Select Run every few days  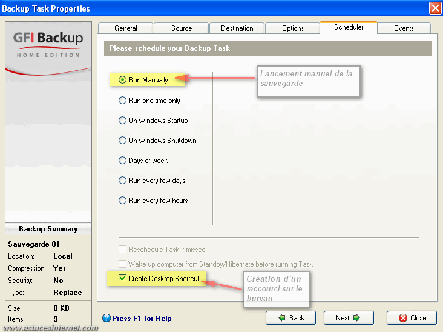coord(122,181)
